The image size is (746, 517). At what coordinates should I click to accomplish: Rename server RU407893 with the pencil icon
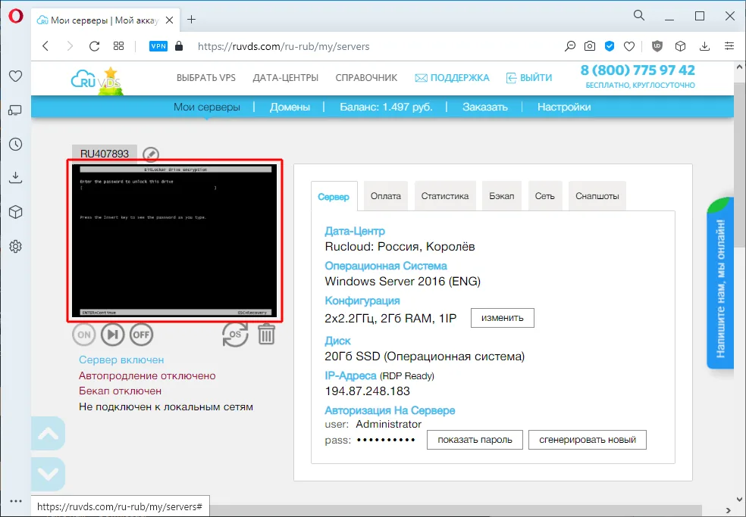point(151,154)
